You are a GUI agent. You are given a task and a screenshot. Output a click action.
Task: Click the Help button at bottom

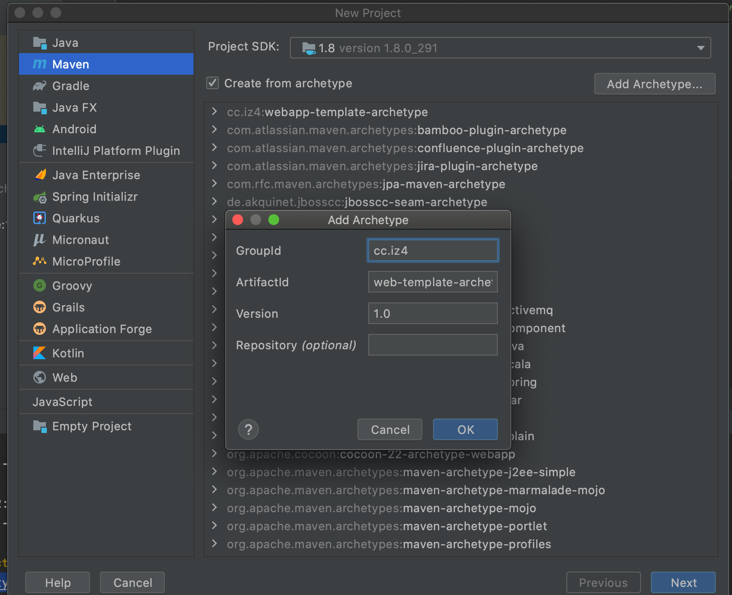click(x=58, y=583)
